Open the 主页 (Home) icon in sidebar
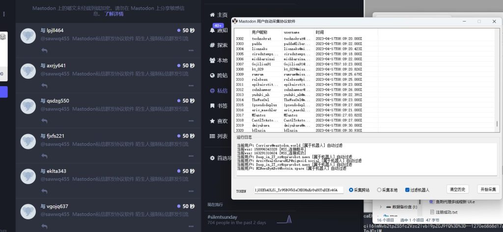This screenshot has height=232, width=503. [212, 15]
